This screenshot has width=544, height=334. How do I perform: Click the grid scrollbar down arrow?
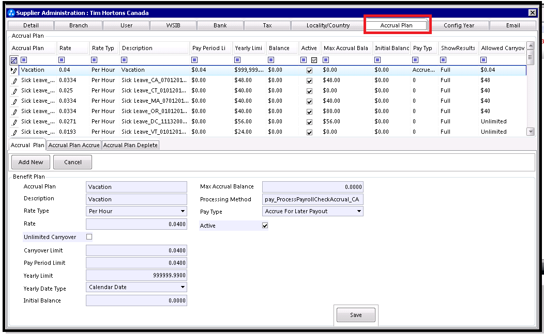[x=531, y=132]
